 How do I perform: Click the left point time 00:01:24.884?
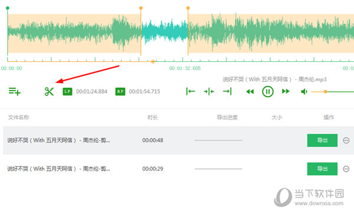[x=91, y=91]
